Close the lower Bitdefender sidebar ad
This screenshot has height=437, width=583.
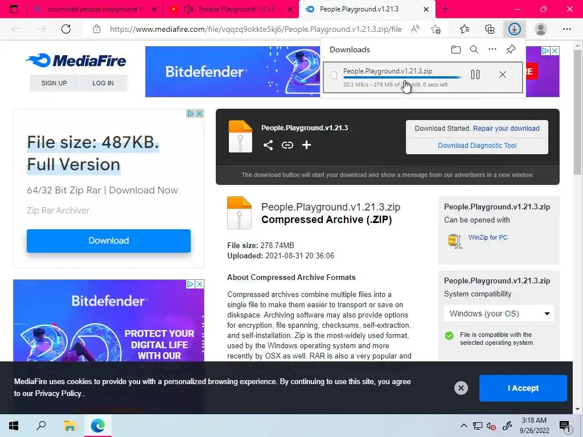click(x=200, y=285)
